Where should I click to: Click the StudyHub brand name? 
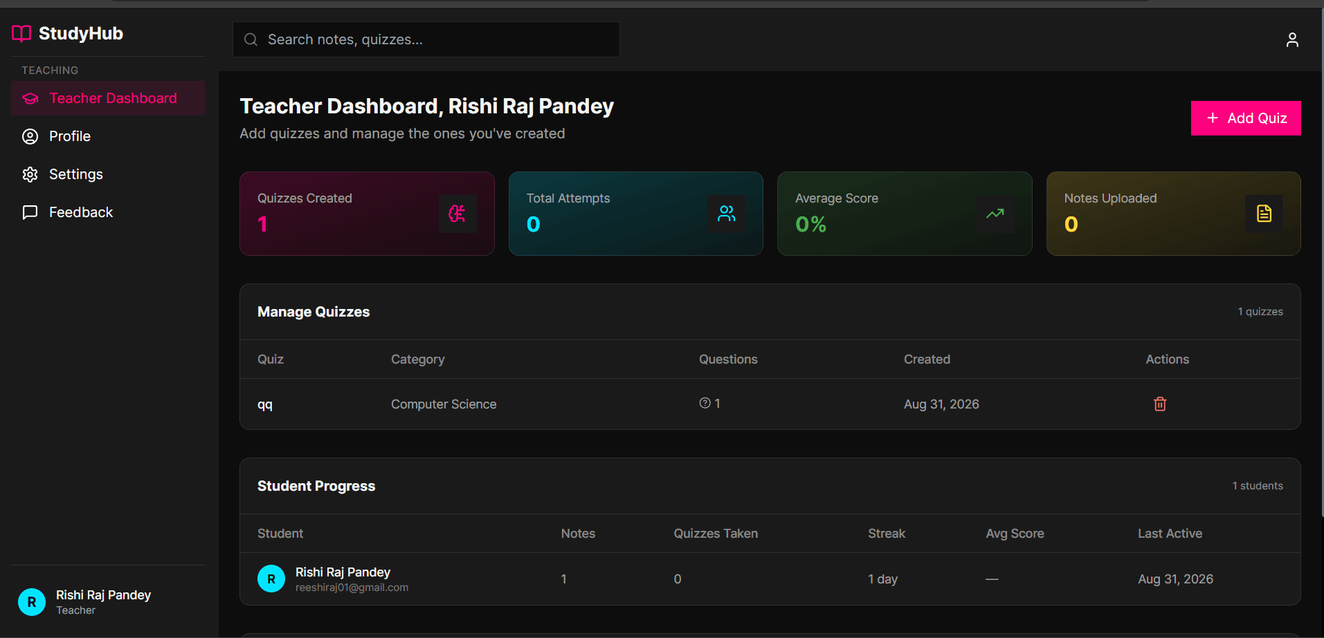tap(81, 33)
